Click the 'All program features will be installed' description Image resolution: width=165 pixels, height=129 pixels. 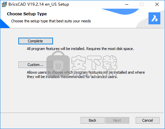[x=80, y=49]
